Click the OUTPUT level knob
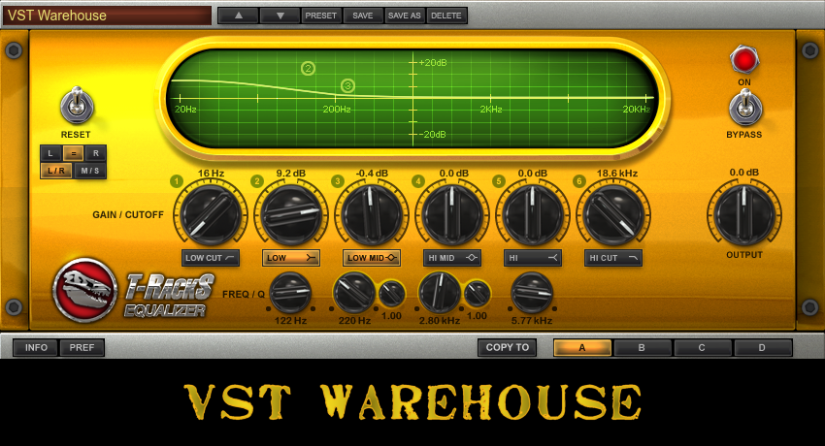 [744, 214]
